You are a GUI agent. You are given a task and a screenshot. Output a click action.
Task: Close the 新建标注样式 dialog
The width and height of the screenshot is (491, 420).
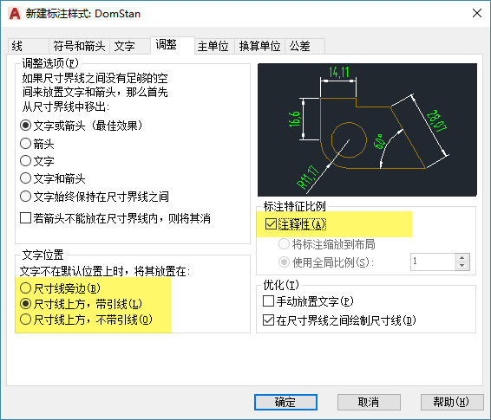click(x=477, y=13)
